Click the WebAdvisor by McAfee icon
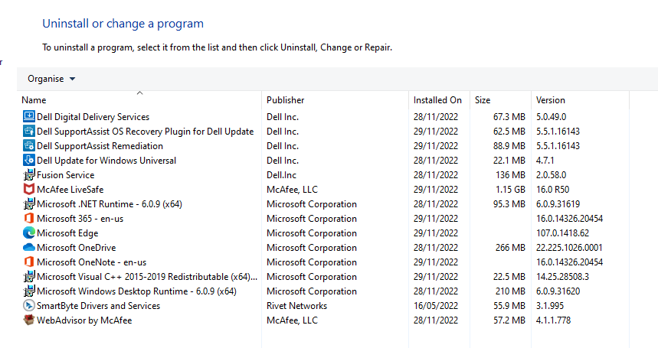The width and height of the screenshot is (658, 348). (29, 320)
